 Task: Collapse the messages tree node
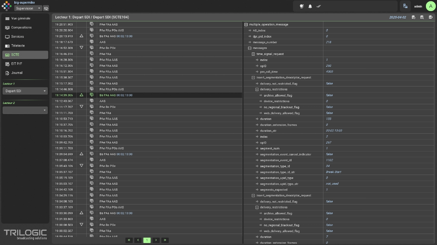tap(250, 48)
